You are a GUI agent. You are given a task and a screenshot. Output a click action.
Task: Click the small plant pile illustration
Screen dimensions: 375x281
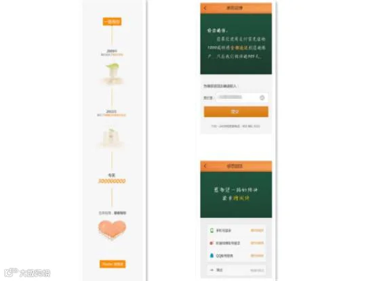[112, 137]
